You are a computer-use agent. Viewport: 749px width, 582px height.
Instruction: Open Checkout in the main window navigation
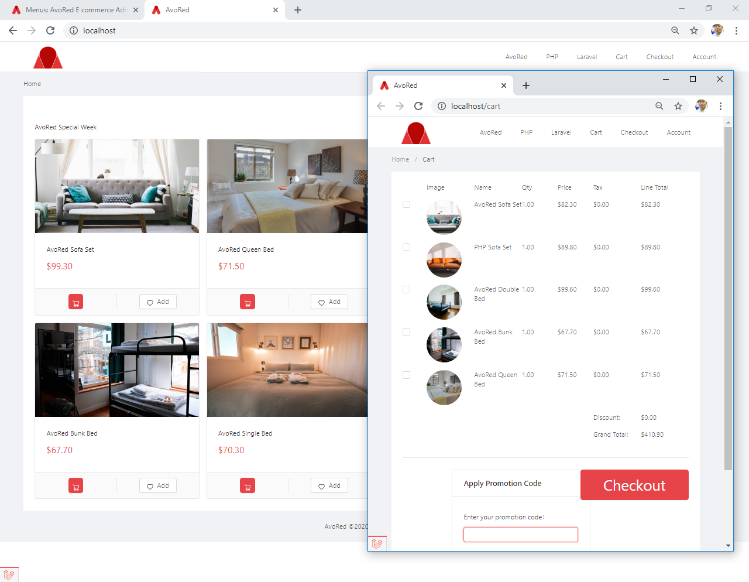tap(659, 57)
